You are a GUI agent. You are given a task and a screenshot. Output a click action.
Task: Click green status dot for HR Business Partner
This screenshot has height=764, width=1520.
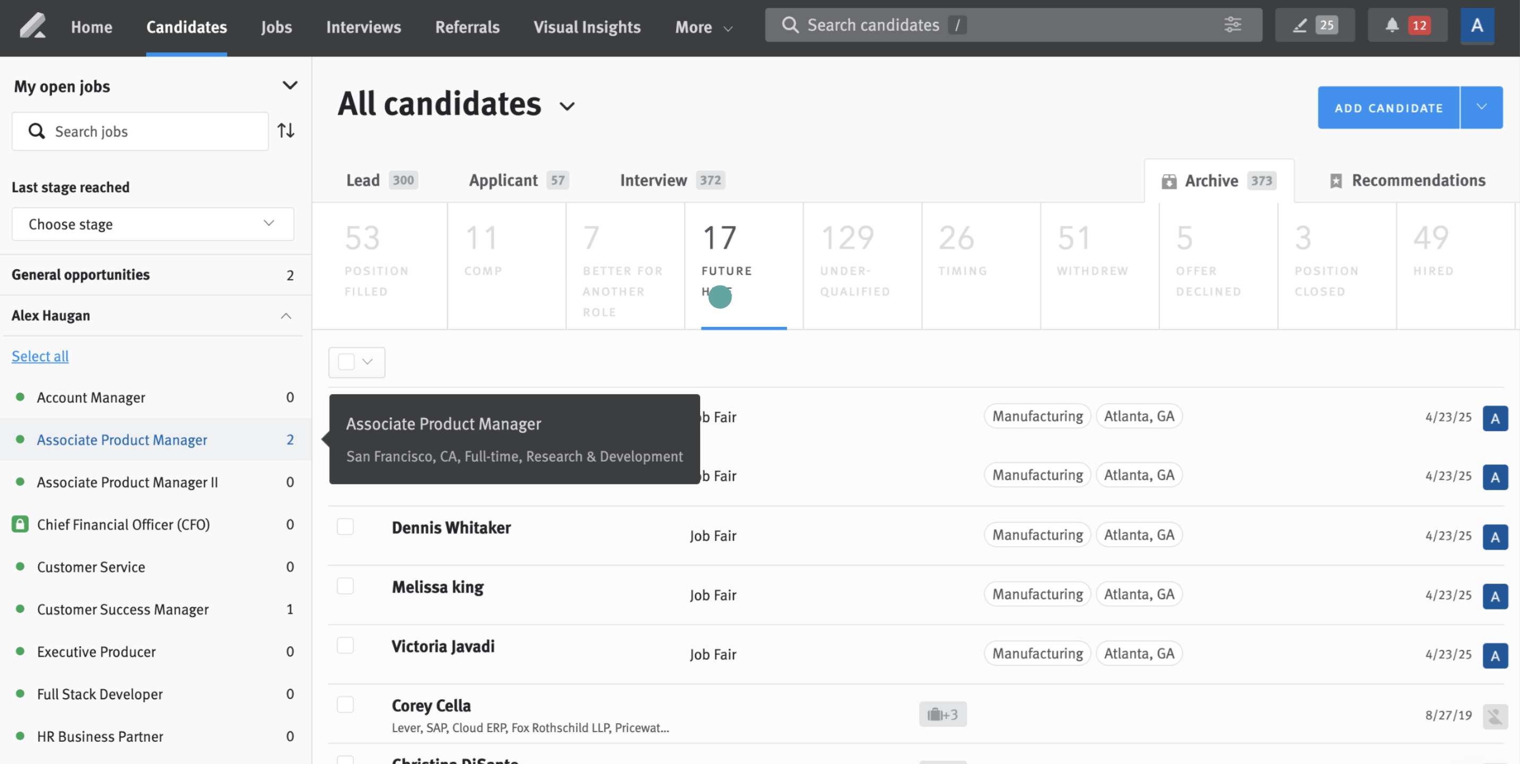click(20, 736)
